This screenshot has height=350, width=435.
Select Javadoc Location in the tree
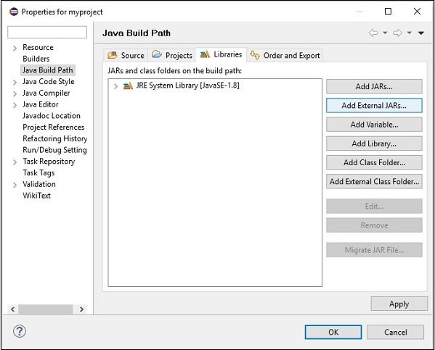click(52, 116)
